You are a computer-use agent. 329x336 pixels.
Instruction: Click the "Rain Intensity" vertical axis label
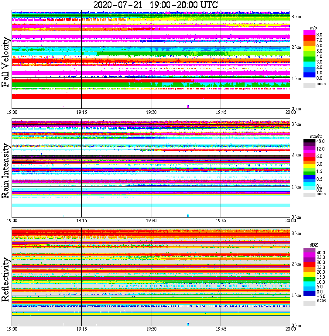pyautogui.click(x=5, y=171)
